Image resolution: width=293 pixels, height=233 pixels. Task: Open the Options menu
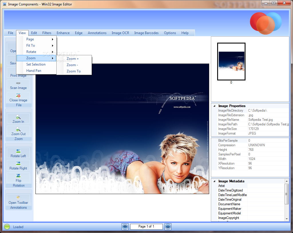(170, 33)
